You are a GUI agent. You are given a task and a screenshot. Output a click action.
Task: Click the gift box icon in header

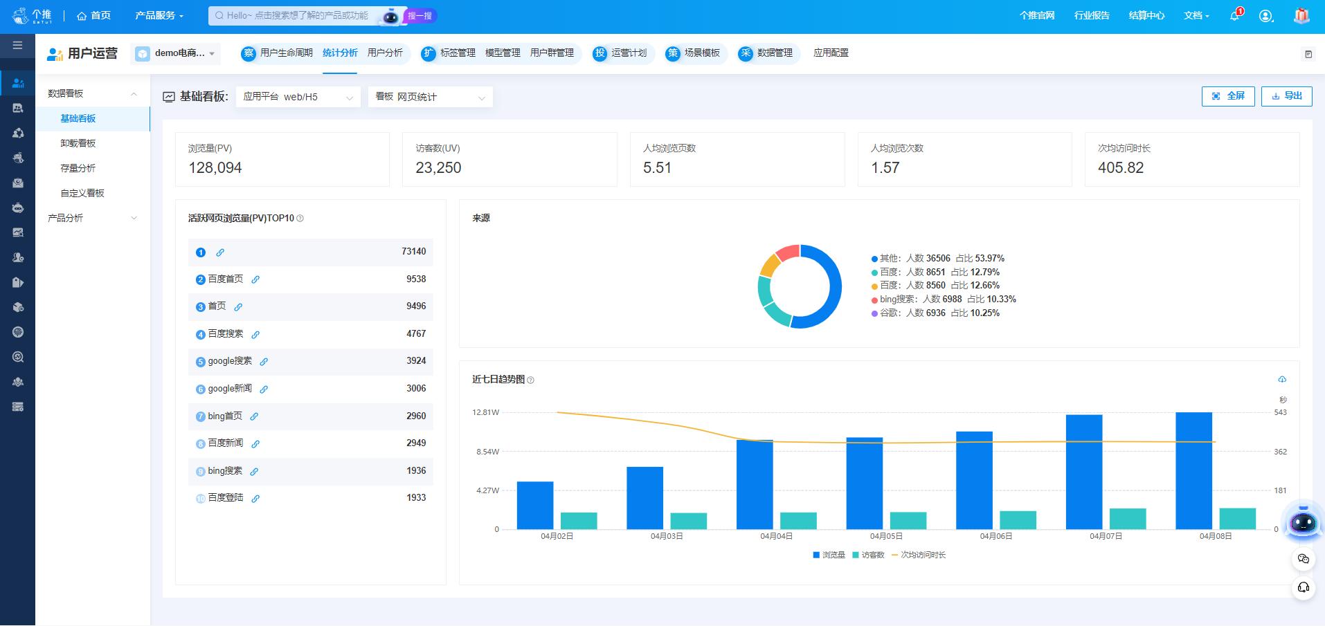click(1301, 15)
